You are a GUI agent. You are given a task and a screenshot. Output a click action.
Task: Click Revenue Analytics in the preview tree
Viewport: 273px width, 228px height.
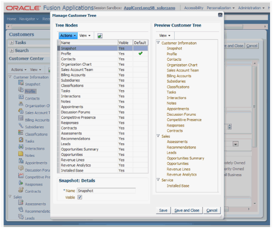tap(182, 175)
